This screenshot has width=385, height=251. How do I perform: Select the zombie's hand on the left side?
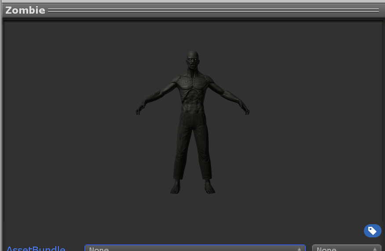pyautogui.click(x=140, y=109)
